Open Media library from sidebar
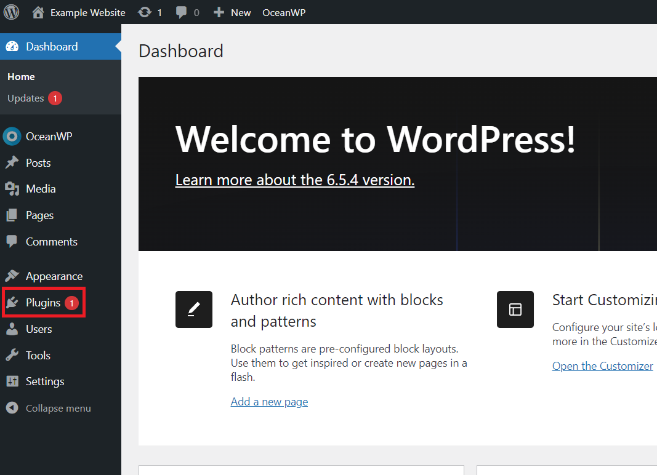 41,189
